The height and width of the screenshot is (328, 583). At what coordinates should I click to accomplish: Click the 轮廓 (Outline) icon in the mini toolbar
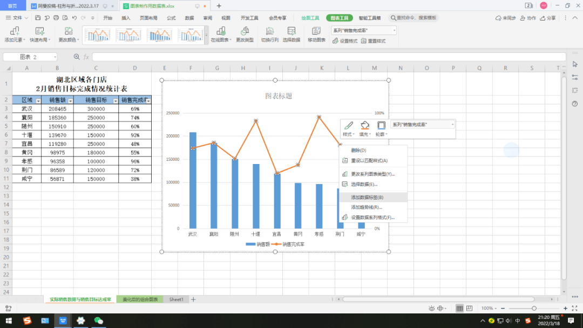[x=381, y=126]
